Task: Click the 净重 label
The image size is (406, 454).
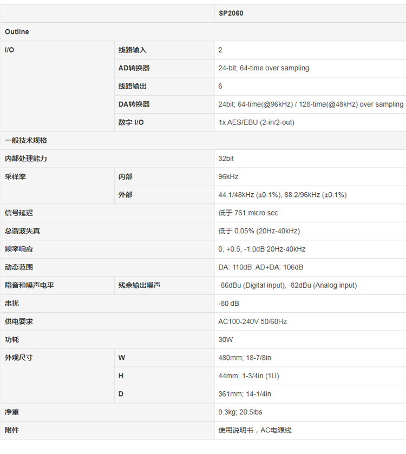Action: 12,412
